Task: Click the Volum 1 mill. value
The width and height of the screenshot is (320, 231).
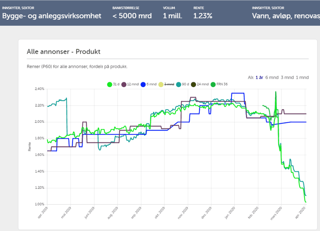Action: (x=172, y=16)
